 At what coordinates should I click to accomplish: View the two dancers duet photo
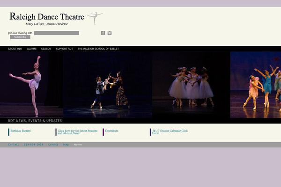pos(108,85)
